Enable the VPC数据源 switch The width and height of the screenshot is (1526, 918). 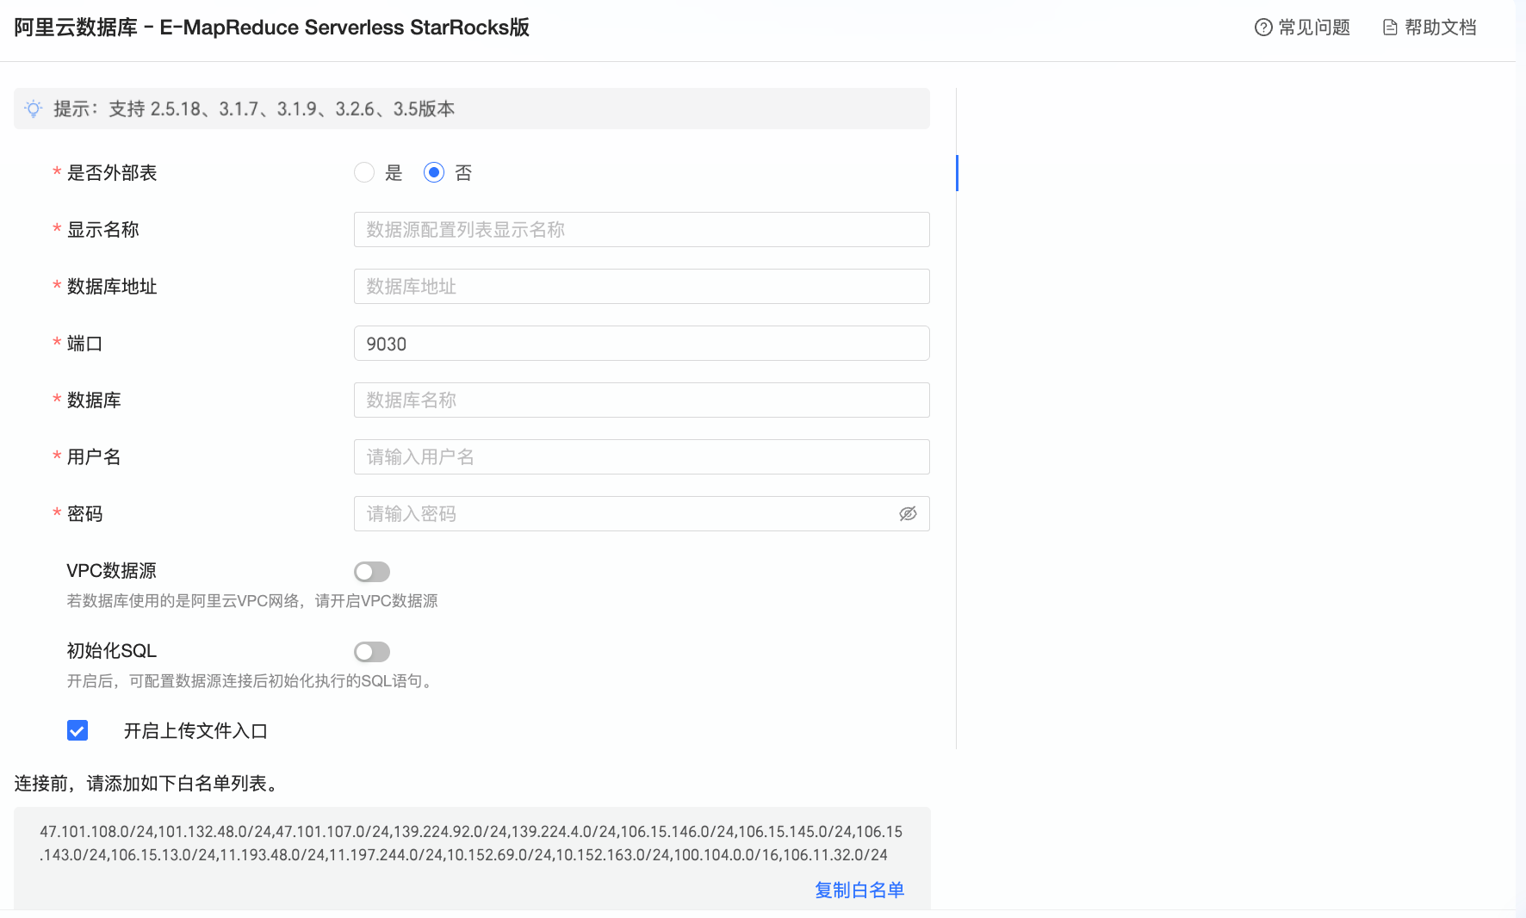(372, 572)
